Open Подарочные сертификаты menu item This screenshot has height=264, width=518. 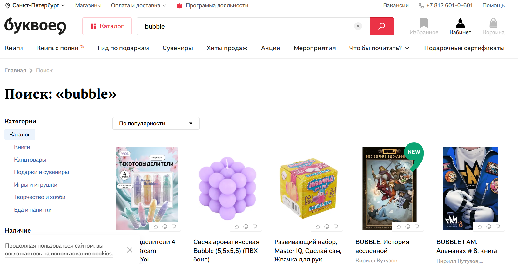(464, 48)
